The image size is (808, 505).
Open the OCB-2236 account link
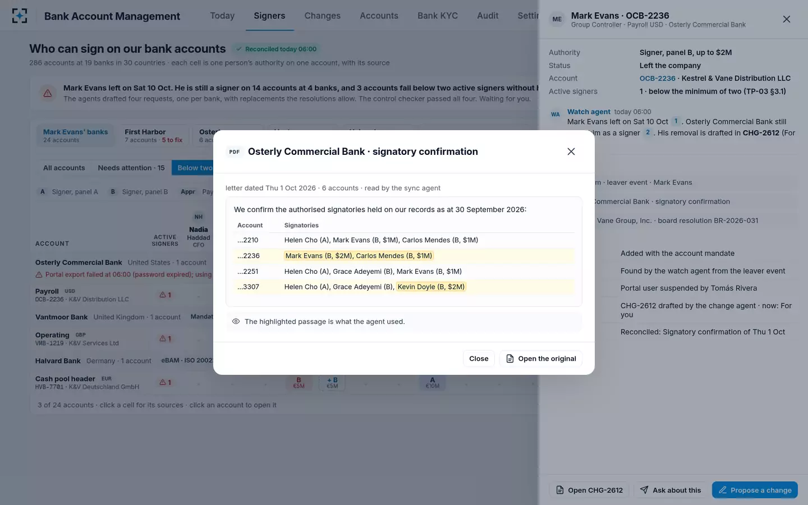tap(657, 79)
